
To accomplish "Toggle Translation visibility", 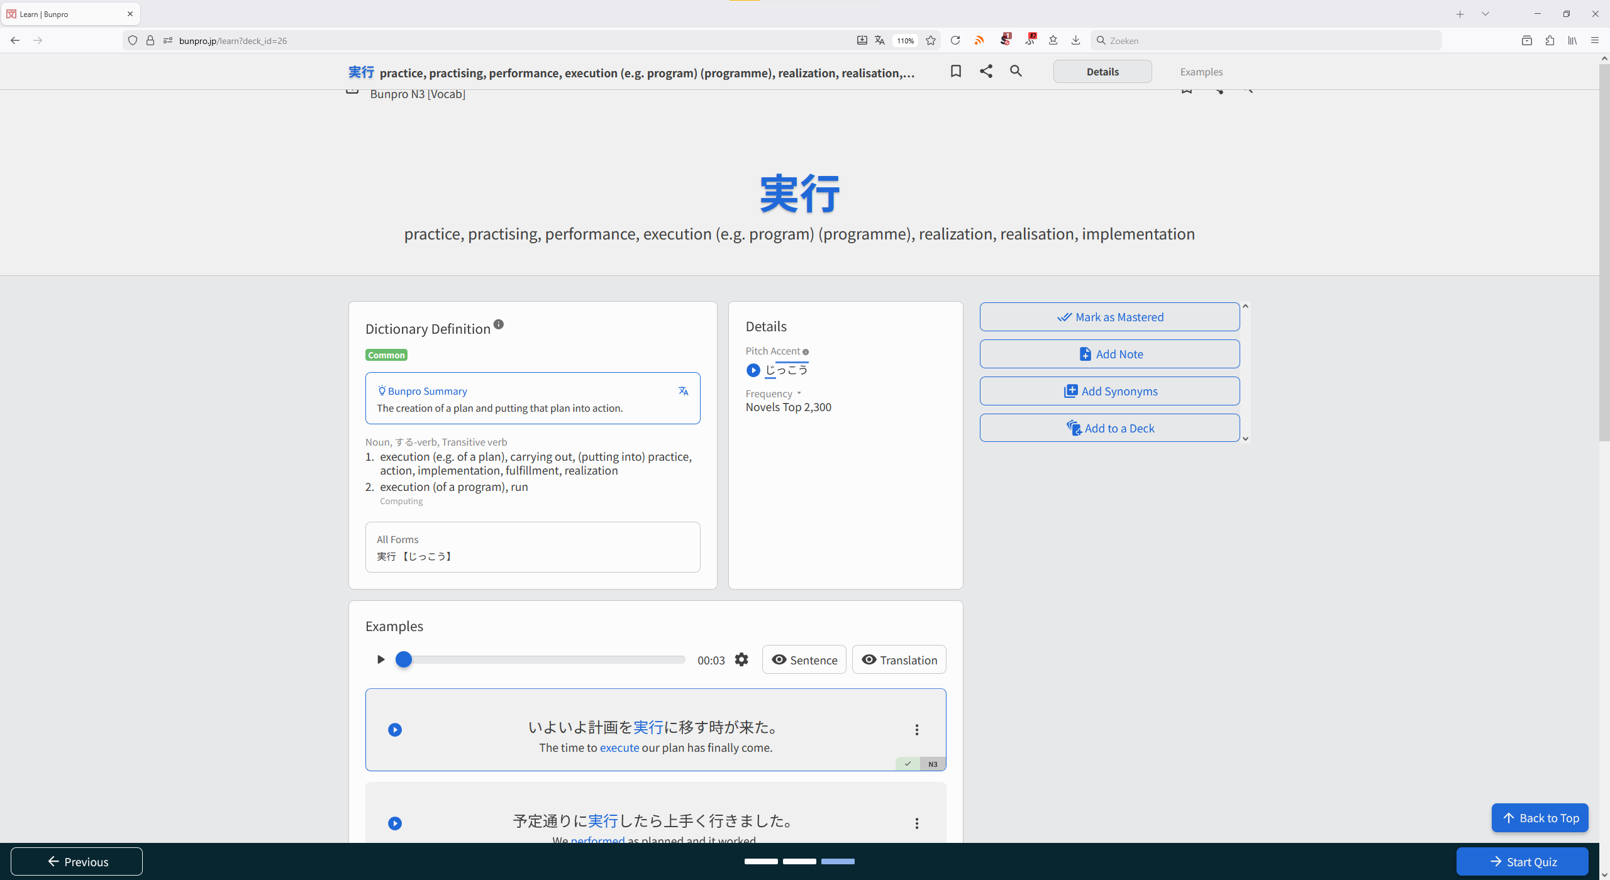I will [x=899, y=659].
